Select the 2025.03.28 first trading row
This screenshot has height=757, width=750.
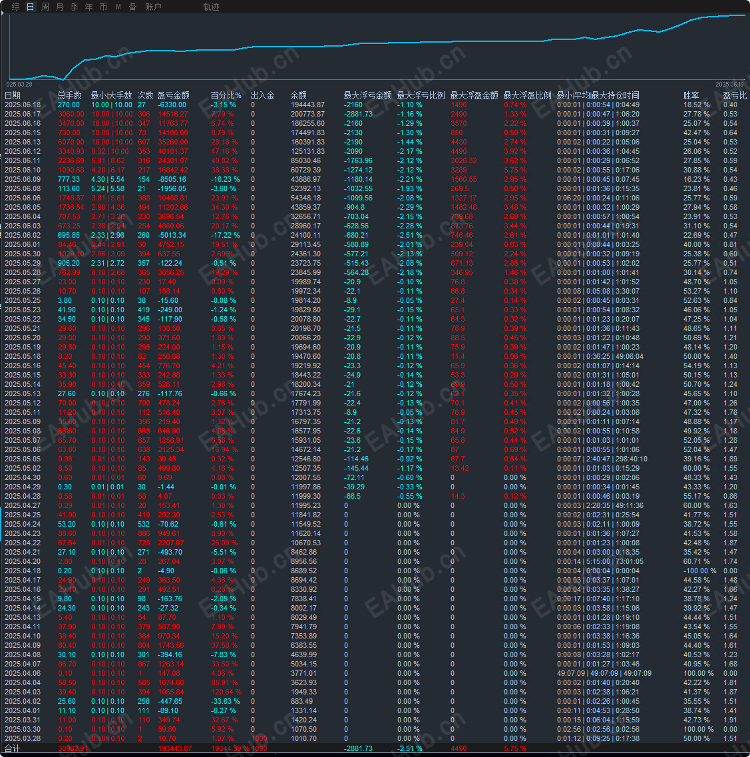pos(375,738)
